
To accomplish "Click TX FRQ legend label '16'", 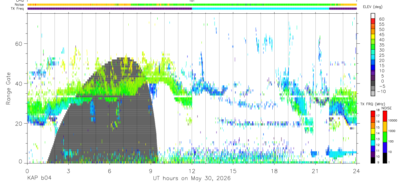I will coord(378,122).
